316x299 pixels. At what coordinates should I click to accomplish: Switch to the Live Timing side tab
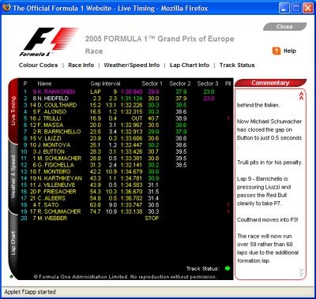(13, 110)
